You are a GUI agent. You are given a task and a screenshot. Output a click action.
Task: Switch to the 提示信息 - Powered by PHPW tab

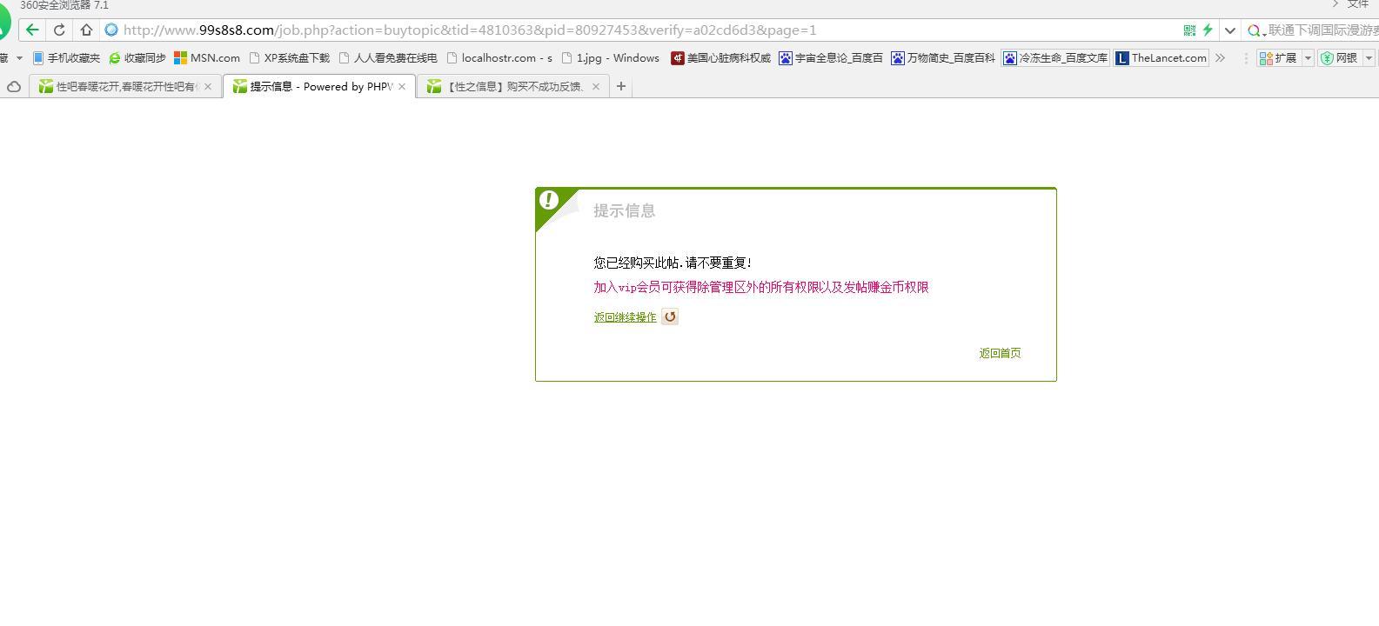tap(319, 86)
